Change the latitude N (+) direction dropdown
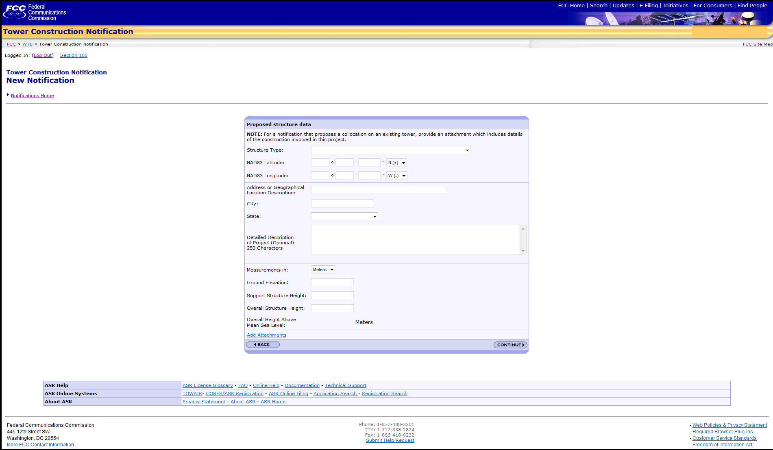 click(396, 163)
